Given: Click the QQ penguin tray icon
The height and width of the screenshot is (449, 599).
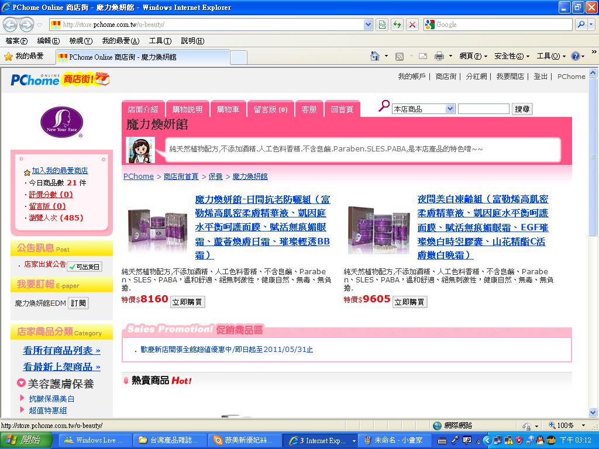Looking at the screenshot, I should coord(540,440).
